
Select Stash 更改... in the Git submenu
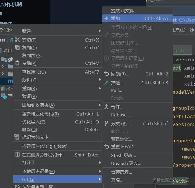tap(137, 155)
